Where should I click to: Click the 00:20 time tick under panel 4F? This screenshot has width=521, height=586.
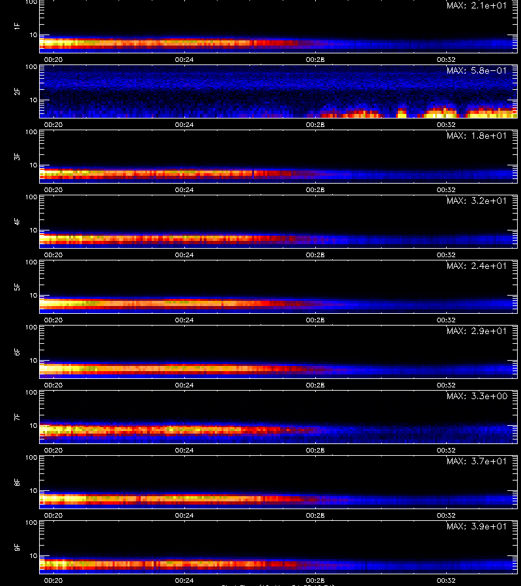click(53, 255)
